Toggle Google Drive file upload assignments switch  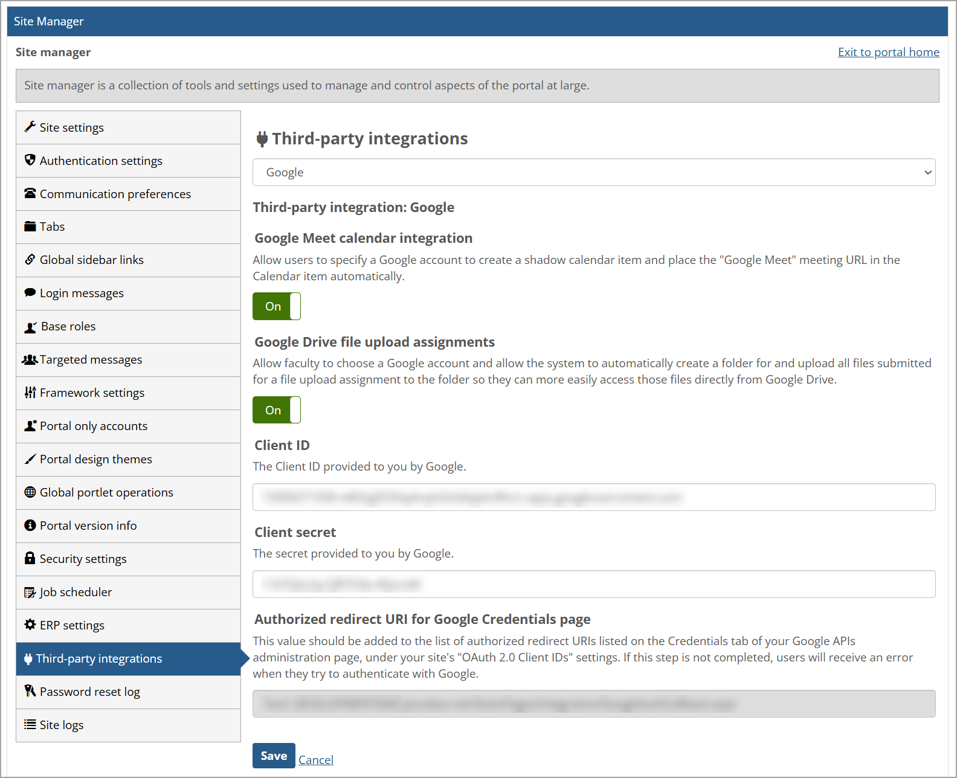tap(277, 410)
